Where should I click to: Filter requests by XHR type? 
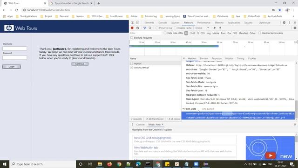tap(192, 33)
